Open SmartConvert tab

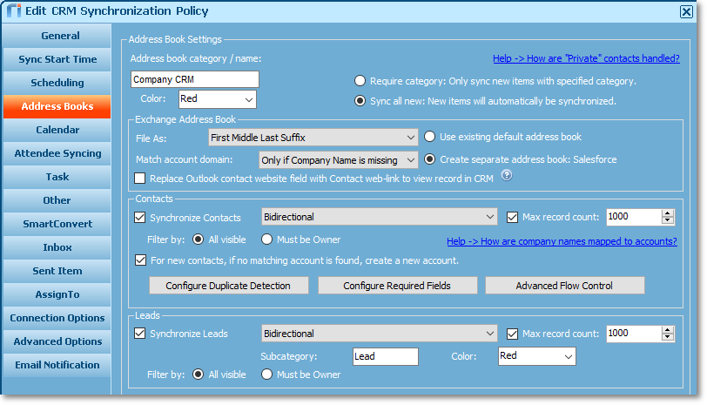pos(57,224)
